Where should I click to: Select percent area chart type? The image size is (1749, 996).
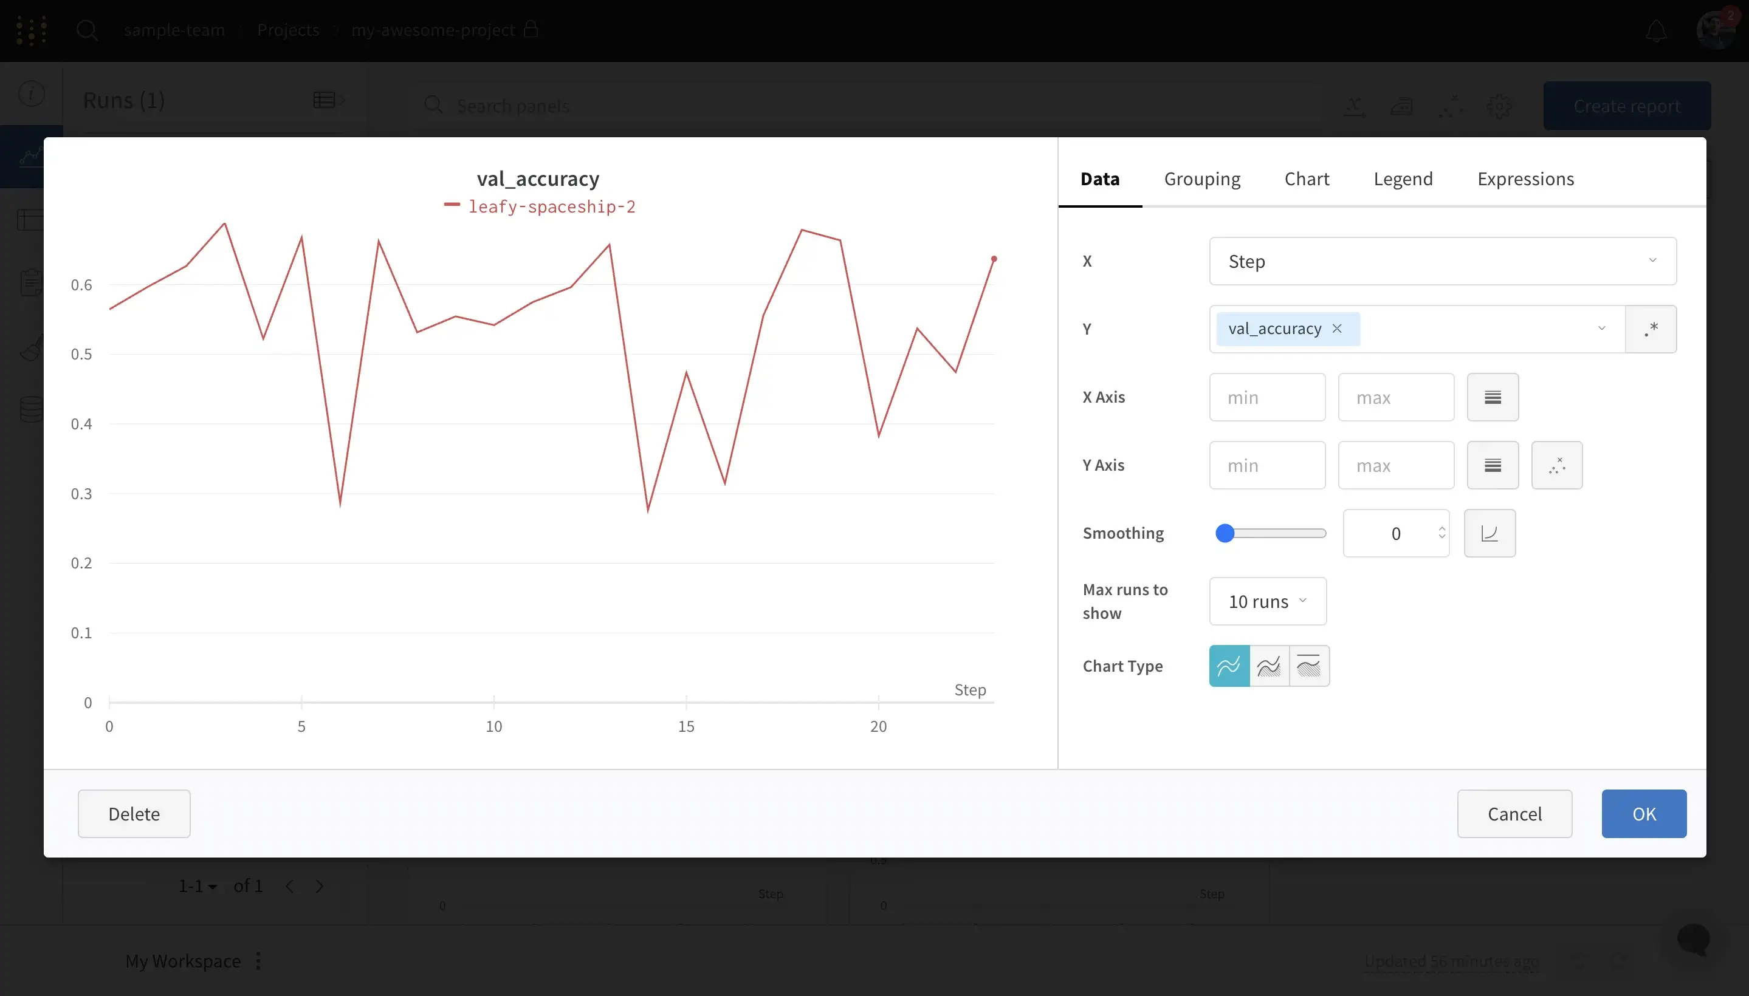1309,666
